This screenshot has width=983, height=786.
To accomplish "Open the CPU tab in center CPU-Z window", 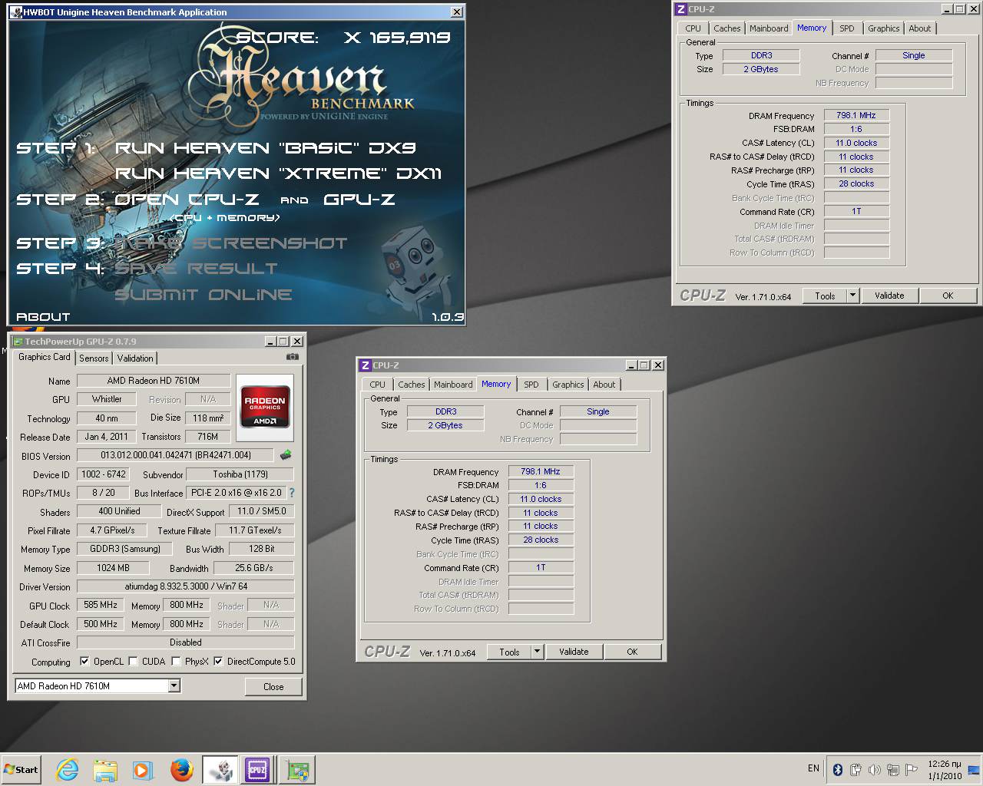I will (x=377, y=385).
